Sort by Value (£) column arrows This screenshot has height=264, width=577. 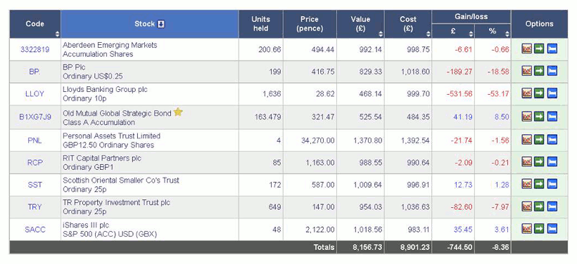pos(381,34)
